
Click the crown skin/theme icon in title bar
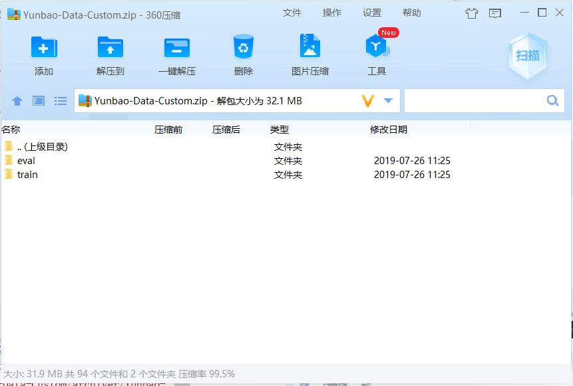pos(472,13)
